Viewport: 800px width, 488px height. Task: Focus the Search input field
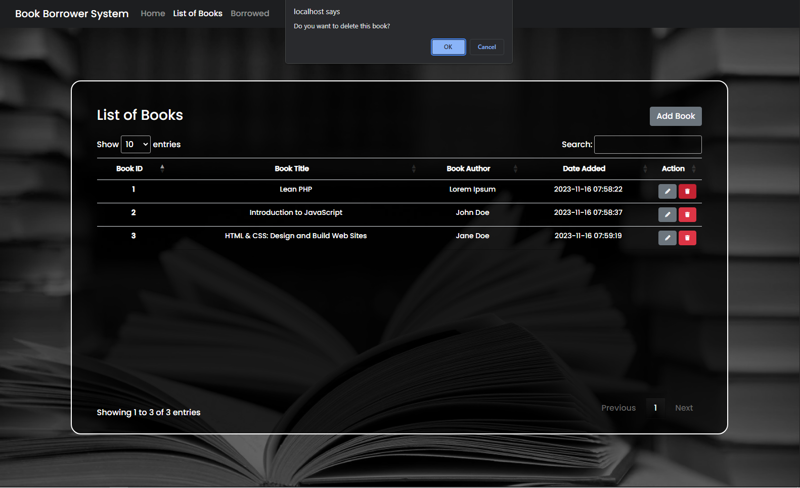click(648, 145)
